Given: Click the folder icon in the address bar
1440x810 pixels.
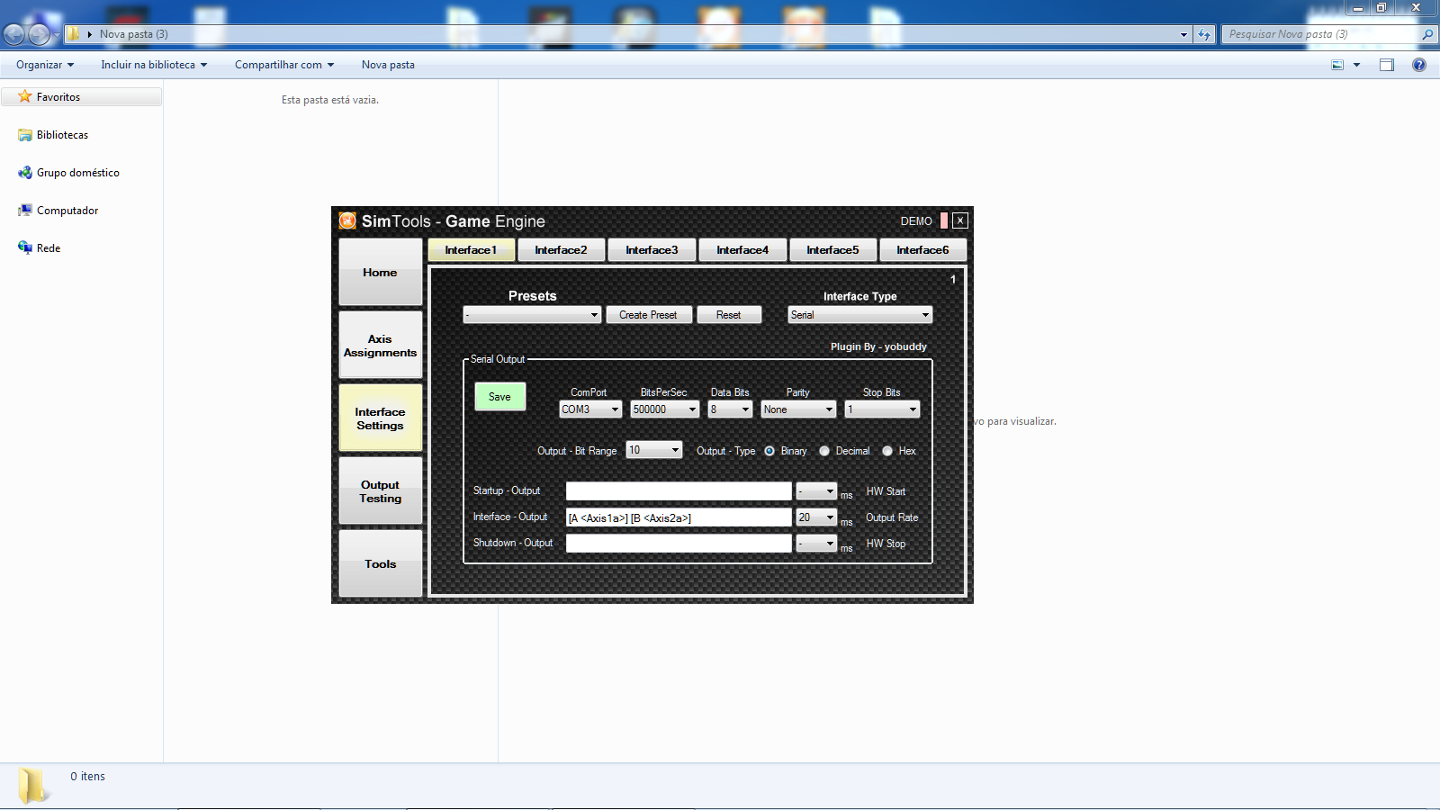Looking at the screenshot, I should [x=74, y=34].
